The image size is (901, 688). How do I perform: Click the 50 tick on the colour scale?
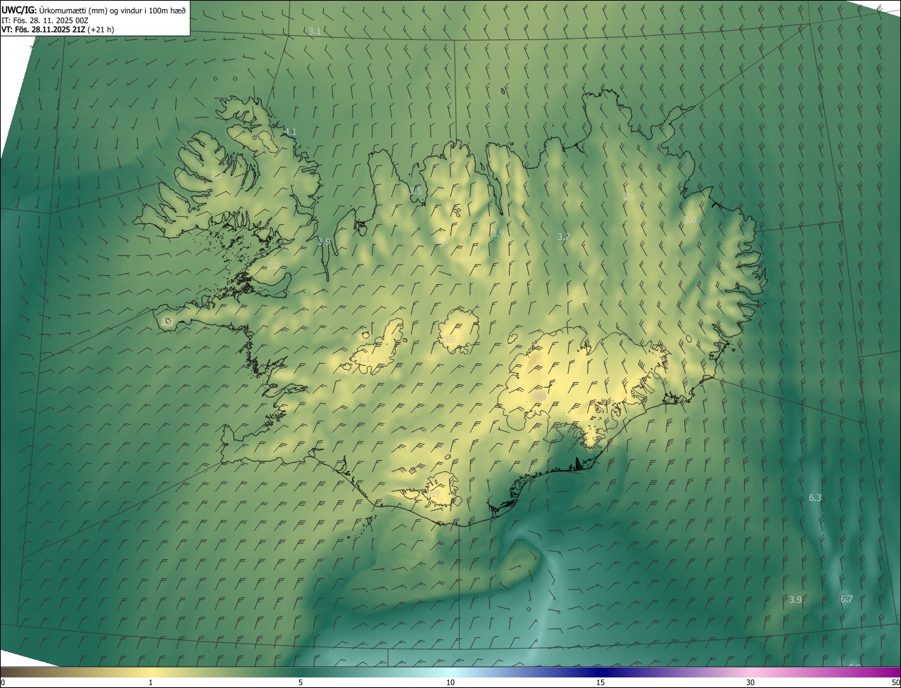(895, 682)
